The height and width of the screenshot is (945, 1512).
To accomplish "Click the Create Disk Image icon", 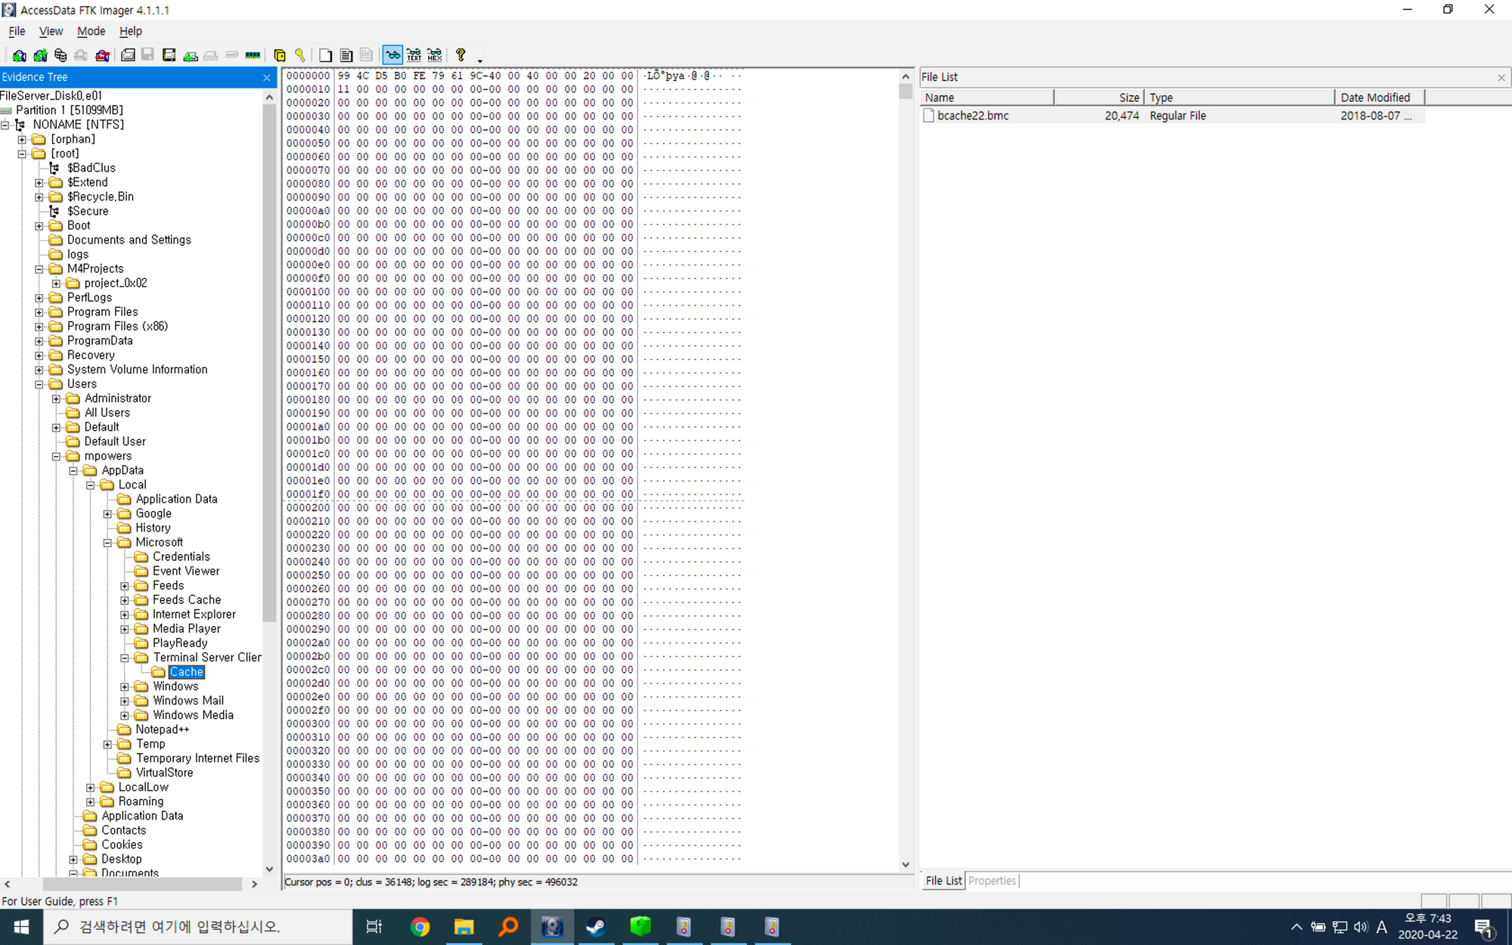I will coord(128,55).
